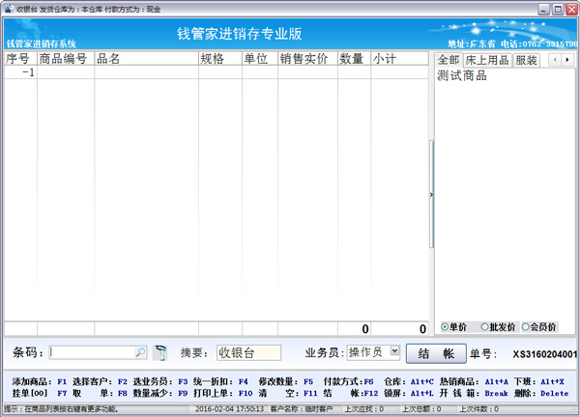This screenshot has width=580, height=417.
Task: Click the 客户名称 临时客户 status entry
Action: pos(302,409)
